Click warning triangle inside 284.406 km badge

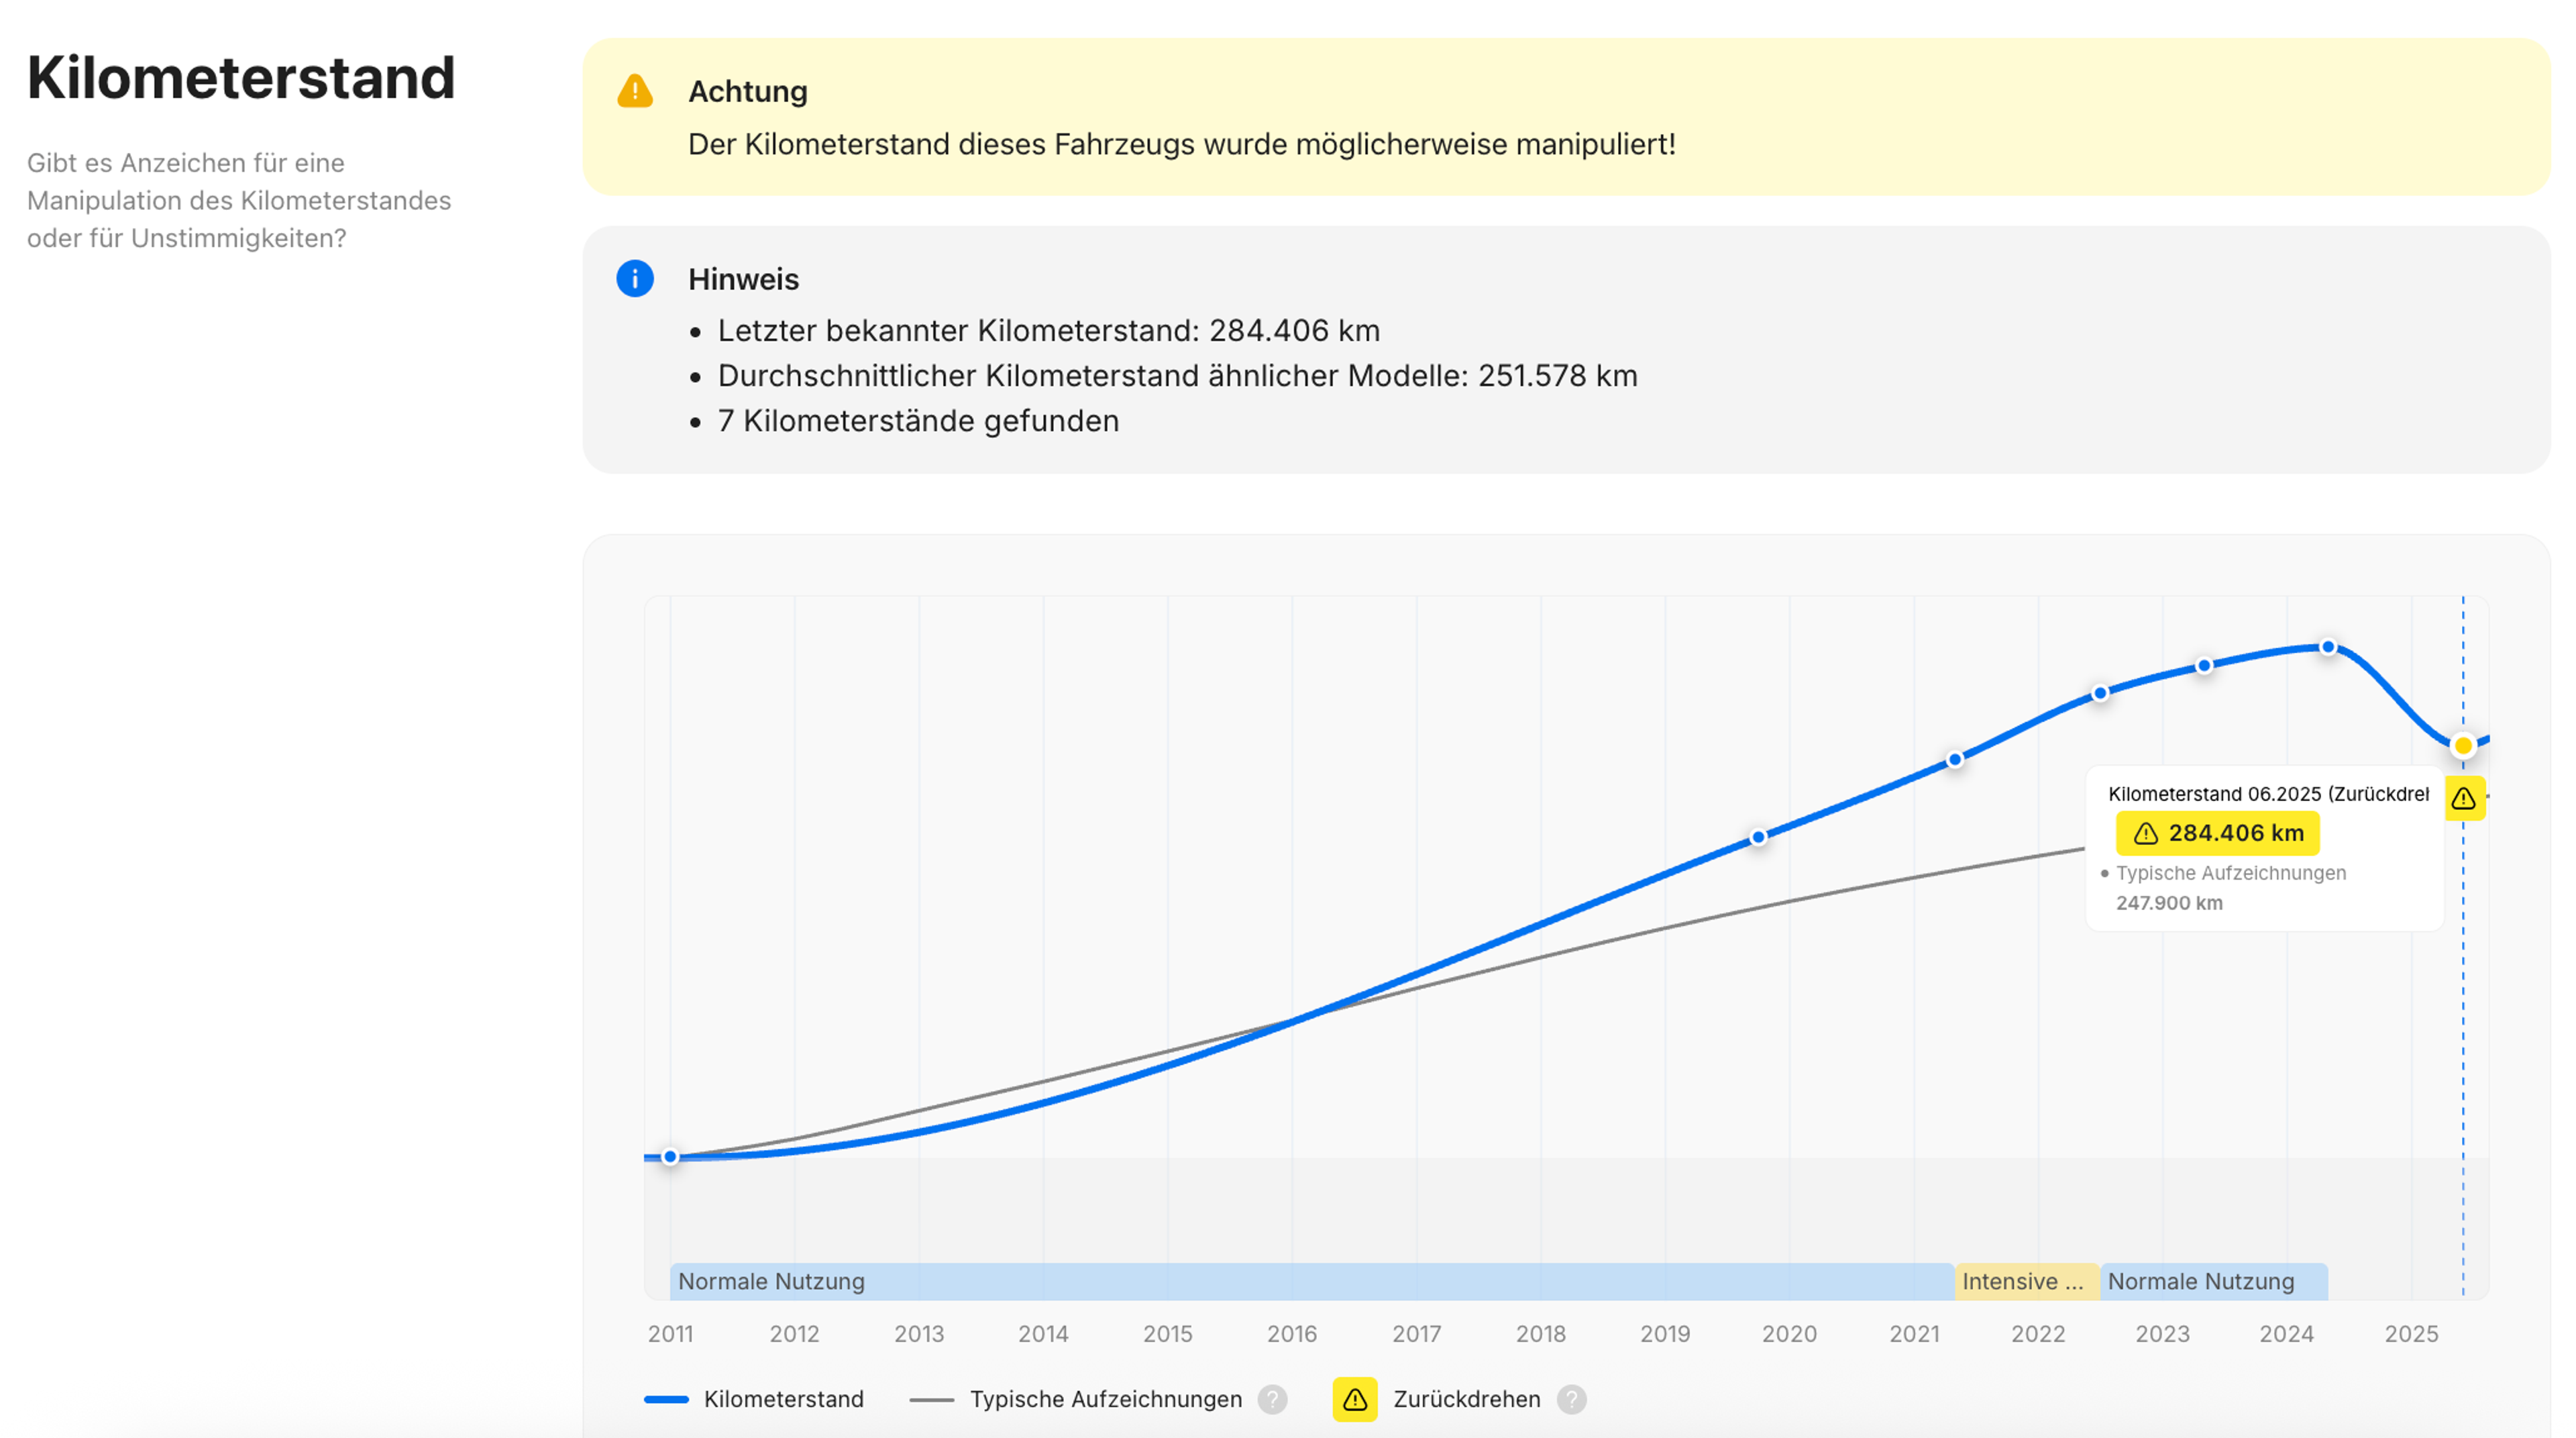click(2146, 833)
